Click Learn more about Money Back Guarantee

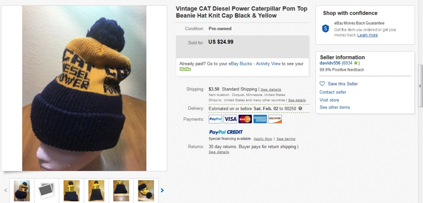point(368,35)
